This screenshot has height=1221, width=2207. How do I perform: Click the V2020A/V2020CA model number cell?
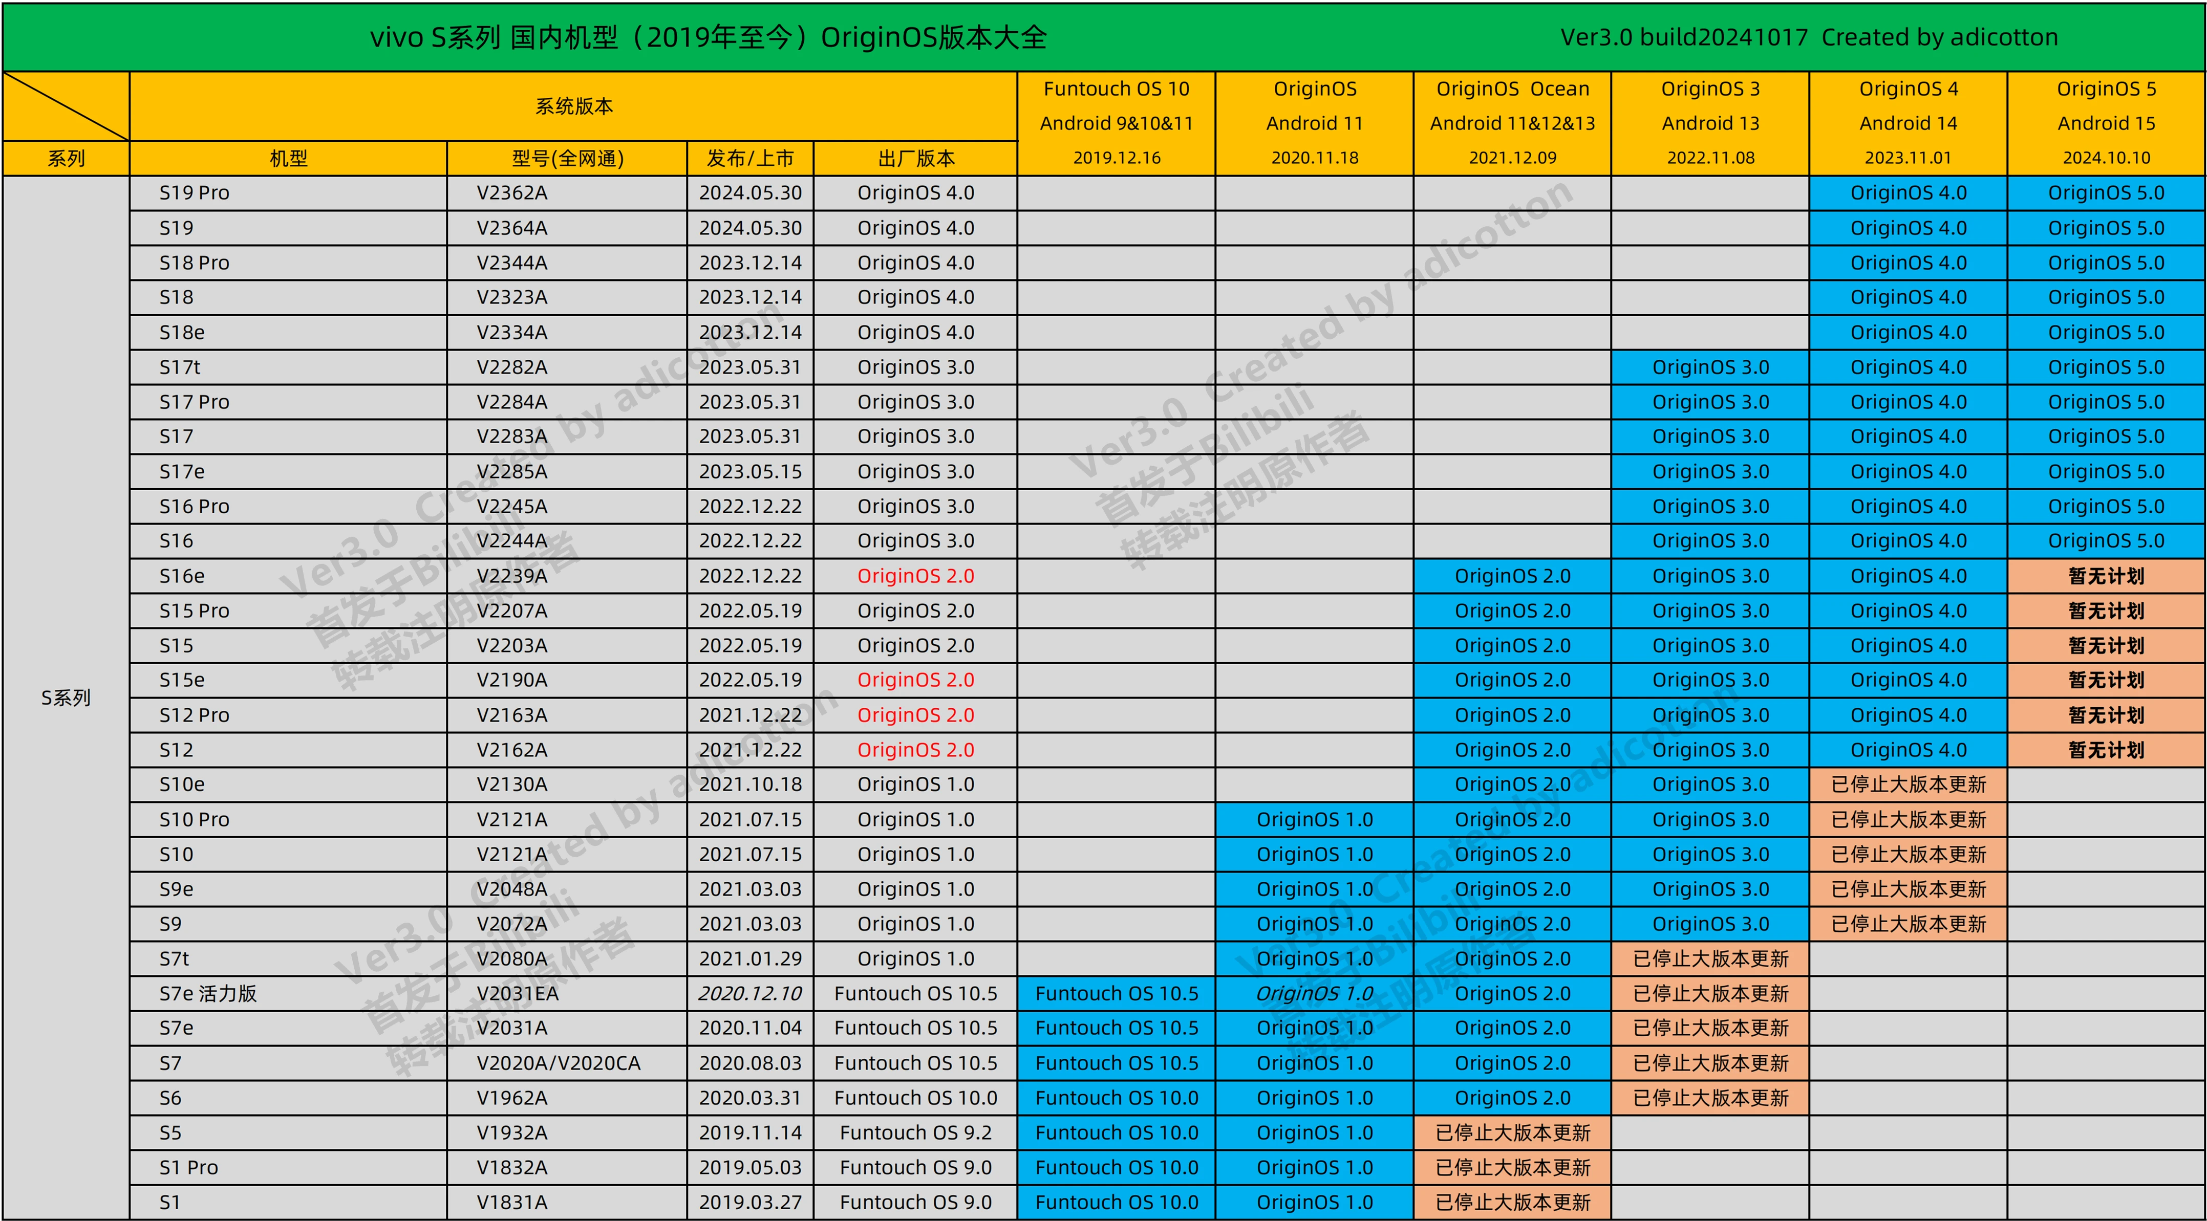pos(559,1062)
